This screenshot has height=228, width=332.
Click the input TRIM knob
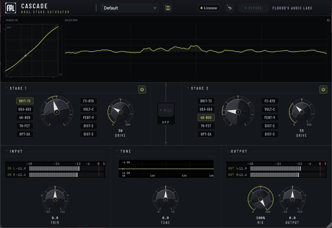click(55, 199)
